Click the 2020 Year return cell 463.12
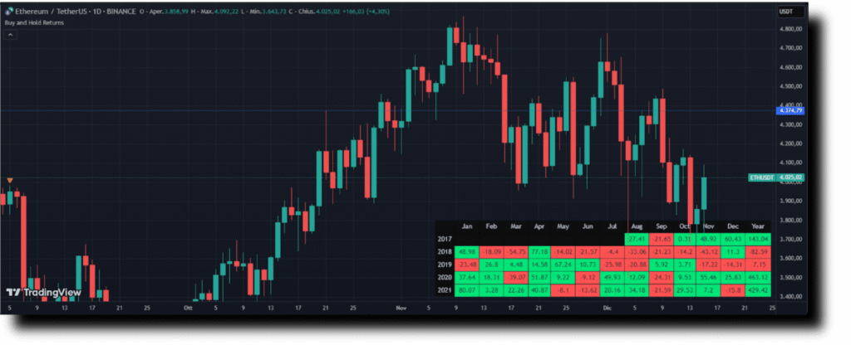 (757, 278)
